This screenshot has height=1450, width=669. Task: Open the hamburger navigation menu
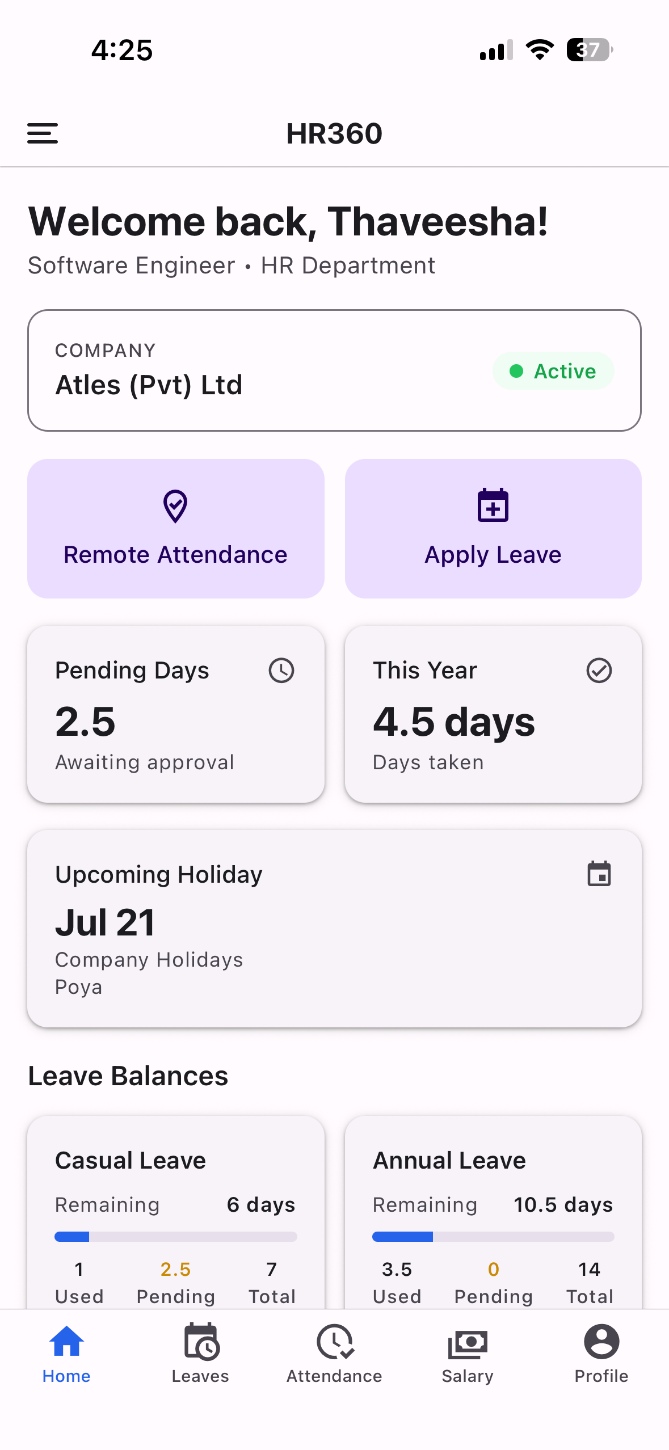(x=43, y=133)
